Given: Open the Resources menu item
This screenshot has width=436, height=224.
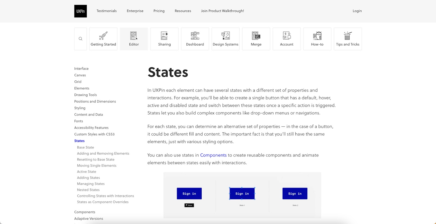Looking at the screenshot, I should click(x=183, y=11).
